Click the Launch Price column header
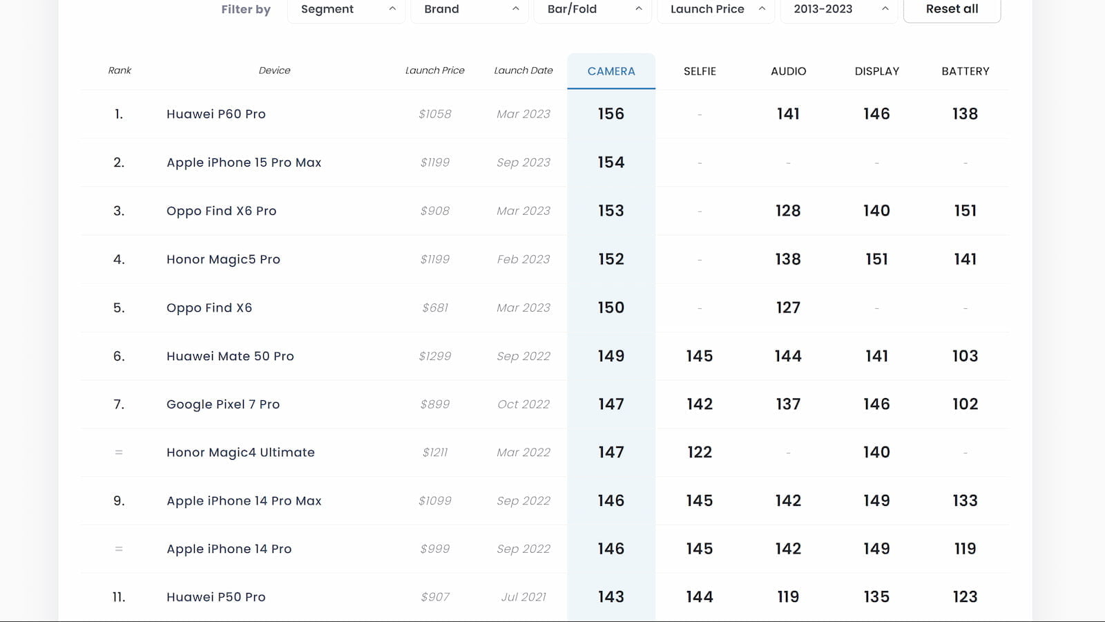1105x622 pixels. click(435, 70)
